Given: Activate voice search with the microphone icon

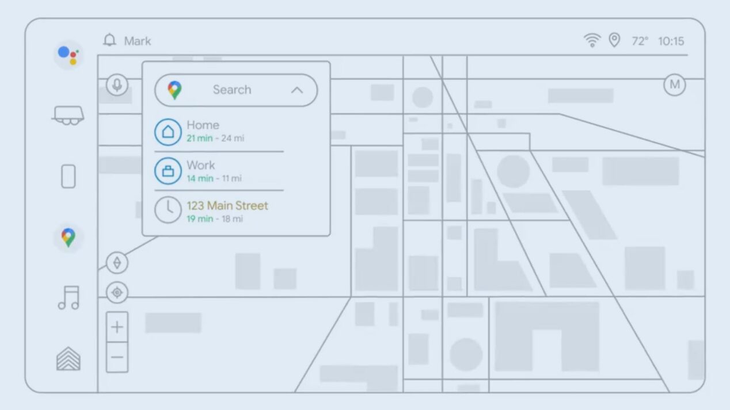Looking at the screenshot, I should [x=117, y=83].
